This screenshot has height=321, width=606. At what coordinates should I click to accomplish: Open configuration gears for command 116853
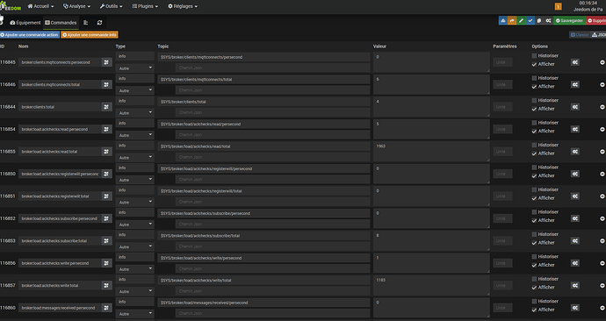tap(575, 240)
